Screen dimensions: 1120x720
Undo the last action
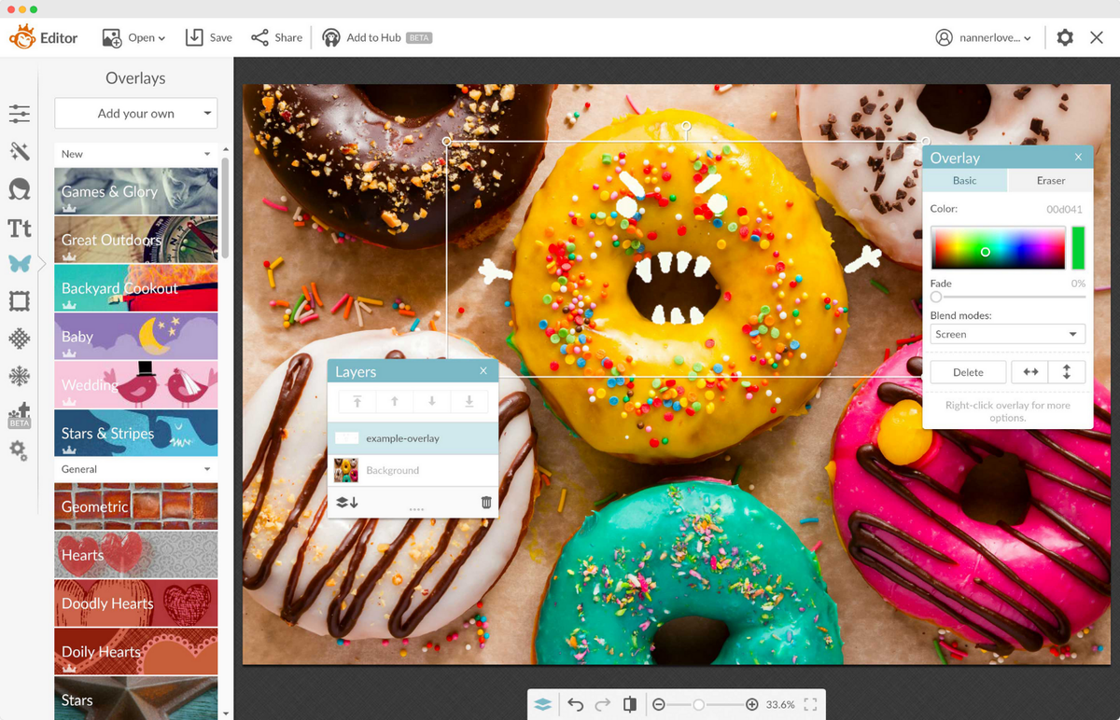(575, 705)
